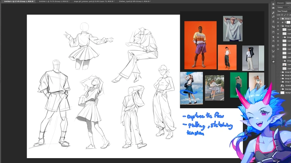Open the Brushes panel icon
This screenshot has width=291, height=163.
click(273, 51)
